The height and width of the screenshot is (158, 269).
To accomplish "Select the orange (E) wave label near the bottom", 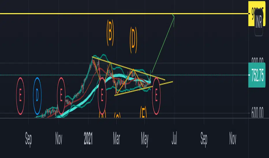I will [x=143, y=112].
